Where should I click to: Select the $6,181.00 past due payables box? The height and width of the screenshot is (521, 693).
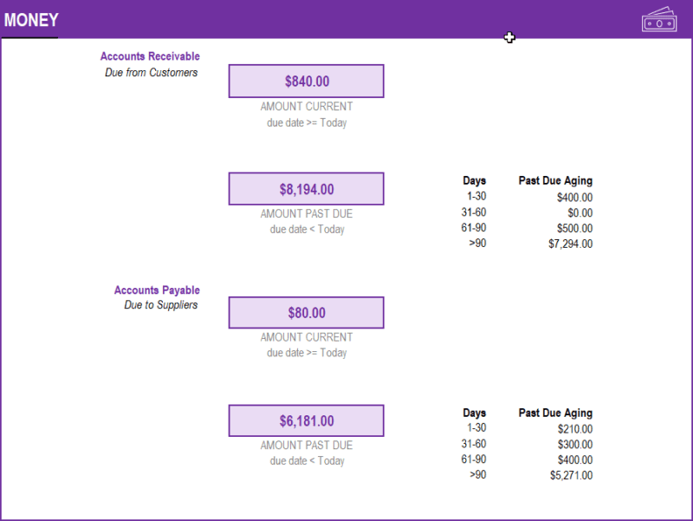pyautogui.click(x=306, y=420)
